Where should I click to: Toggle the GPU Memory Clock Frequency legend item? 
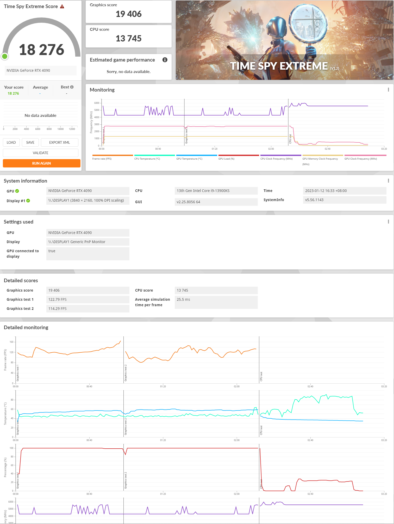tap(323, 160)
